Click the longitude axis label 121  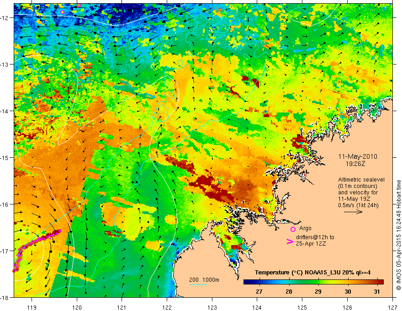tap(122, 307)
